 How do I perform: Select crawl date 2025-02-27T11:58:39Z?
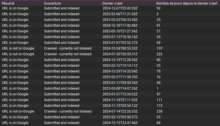point(120,77)
